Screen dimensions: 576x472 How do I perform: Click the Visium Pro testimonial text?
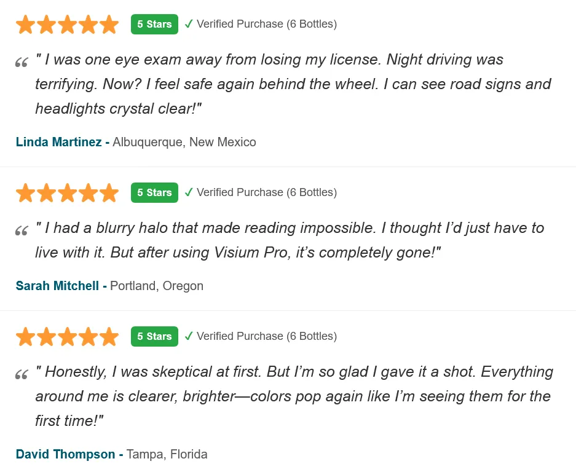290,240
